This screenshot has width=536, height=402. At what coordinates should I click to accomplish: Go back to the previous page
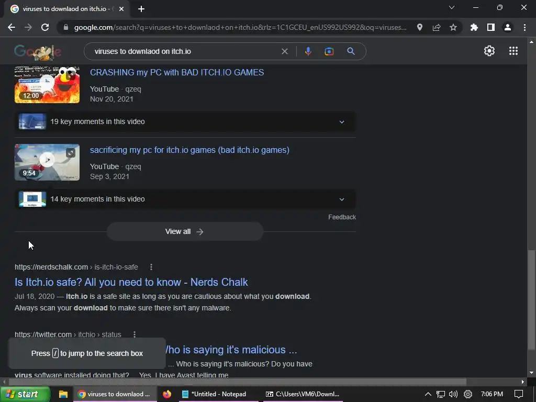pyautogui.click(x=12, y=27)
